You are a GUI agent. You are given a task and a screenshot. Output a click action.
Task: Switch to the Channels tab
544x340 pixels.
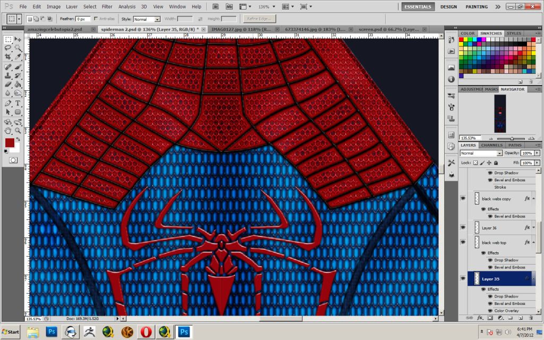[491, 145]
